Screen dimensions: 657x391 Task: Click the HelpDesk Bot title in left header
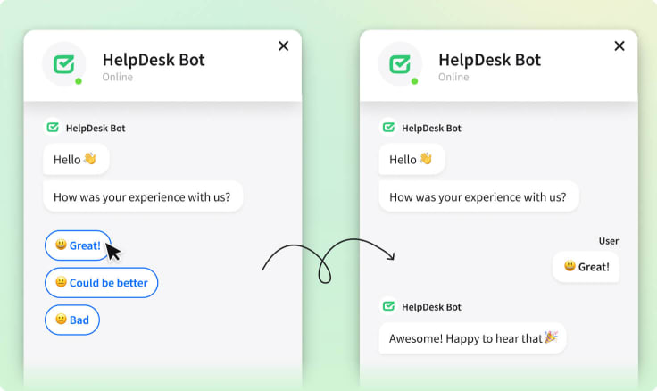(154, 60)
